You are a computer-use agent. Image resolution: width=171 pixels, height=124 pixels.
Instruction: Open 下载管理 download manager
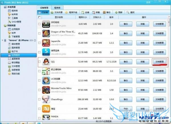tap(14, 37)
